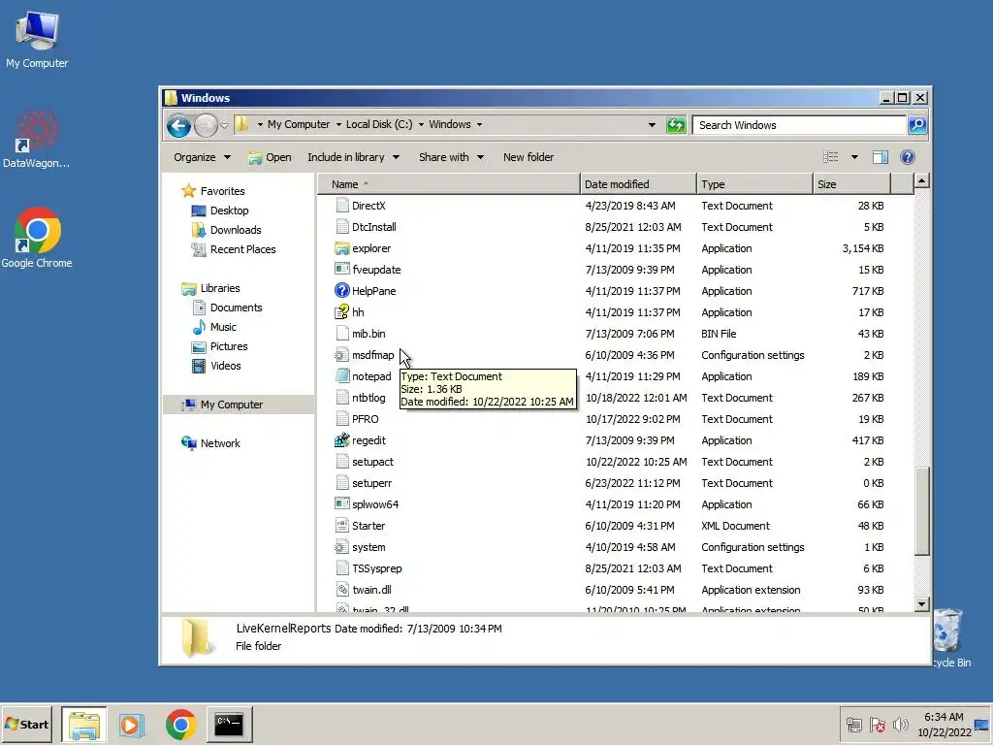This screenshot has width=993, height=745.
Task: Sort by the Type column header
Action: pos(754,184)
